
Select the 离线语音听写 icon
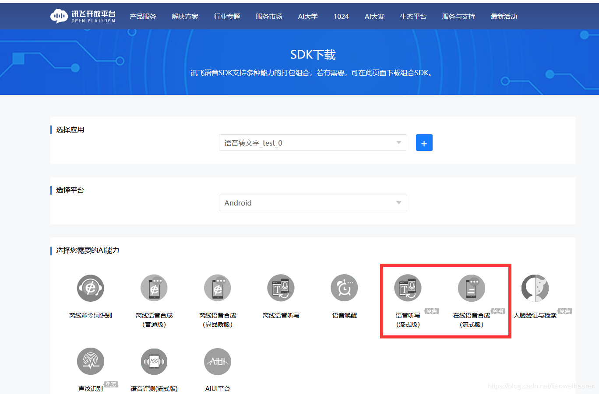(x=281, y=288)
